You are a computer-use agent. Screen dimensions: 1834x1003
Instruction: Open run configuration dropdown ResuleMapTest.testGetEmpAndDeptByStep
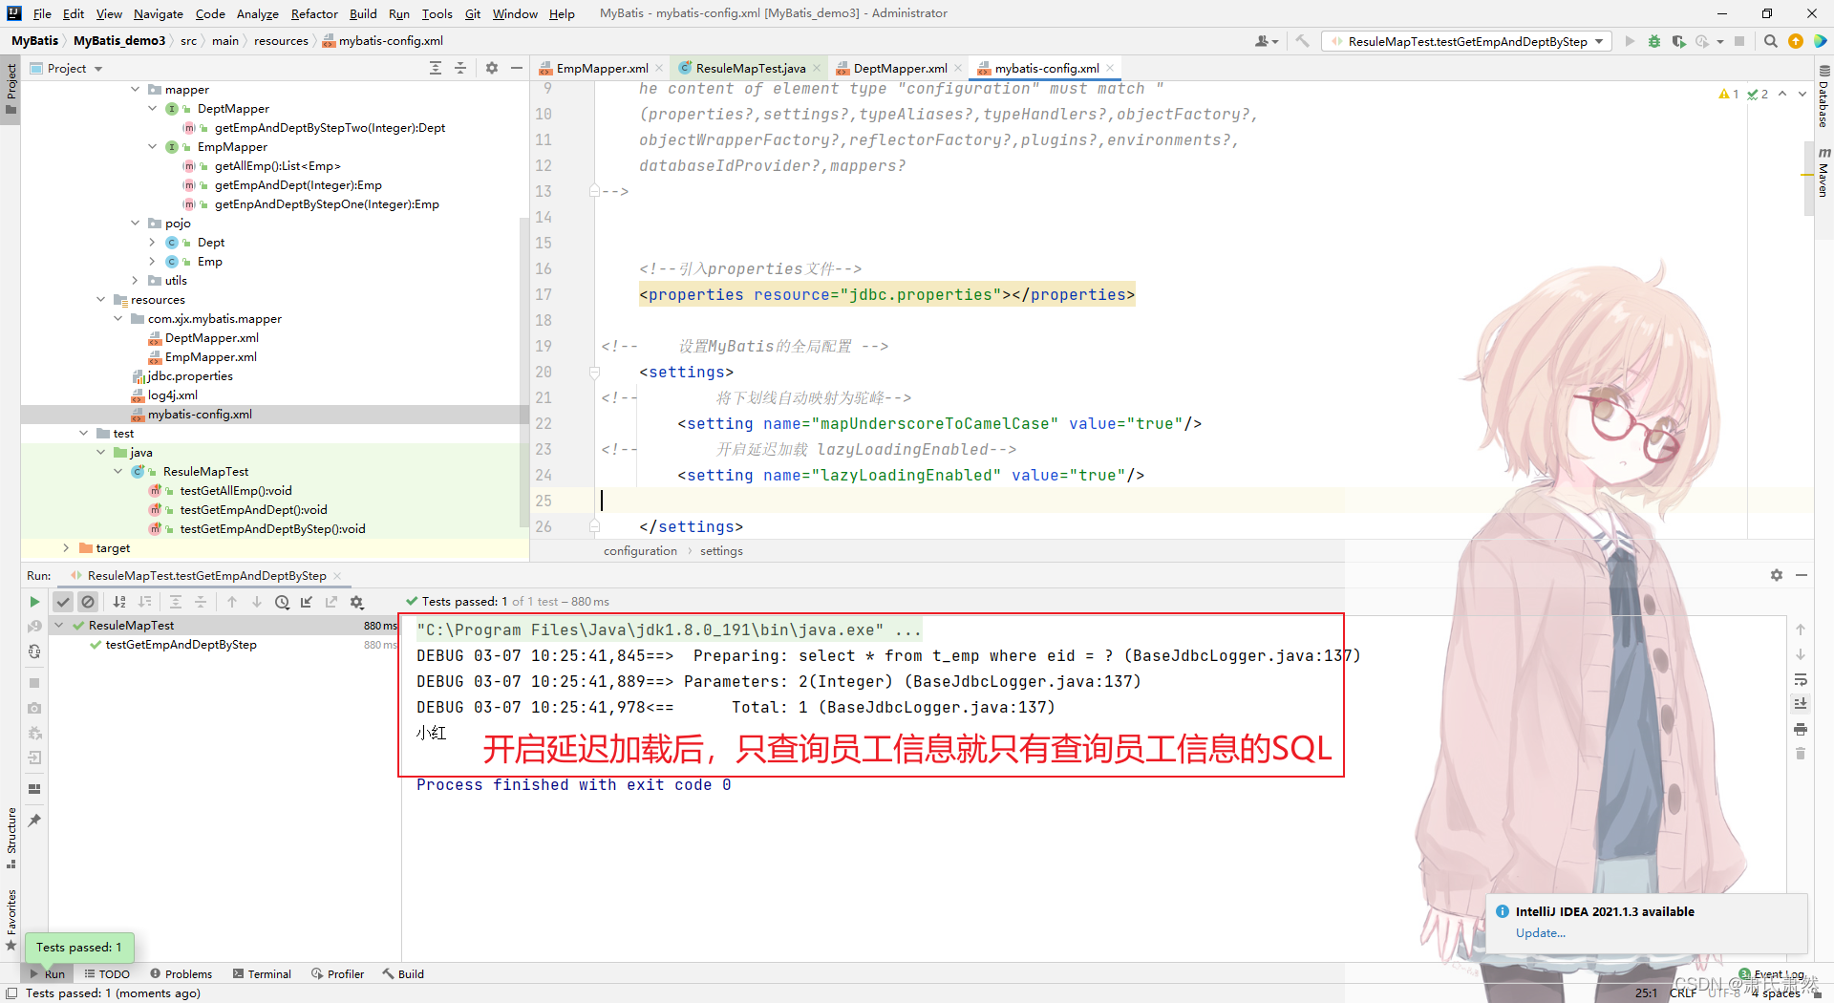(x=1467, y=41)
